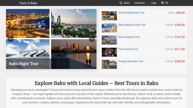The image size is (193, 108).
Task: Click the night cityscape carousel photo
Action: (28, 23)
